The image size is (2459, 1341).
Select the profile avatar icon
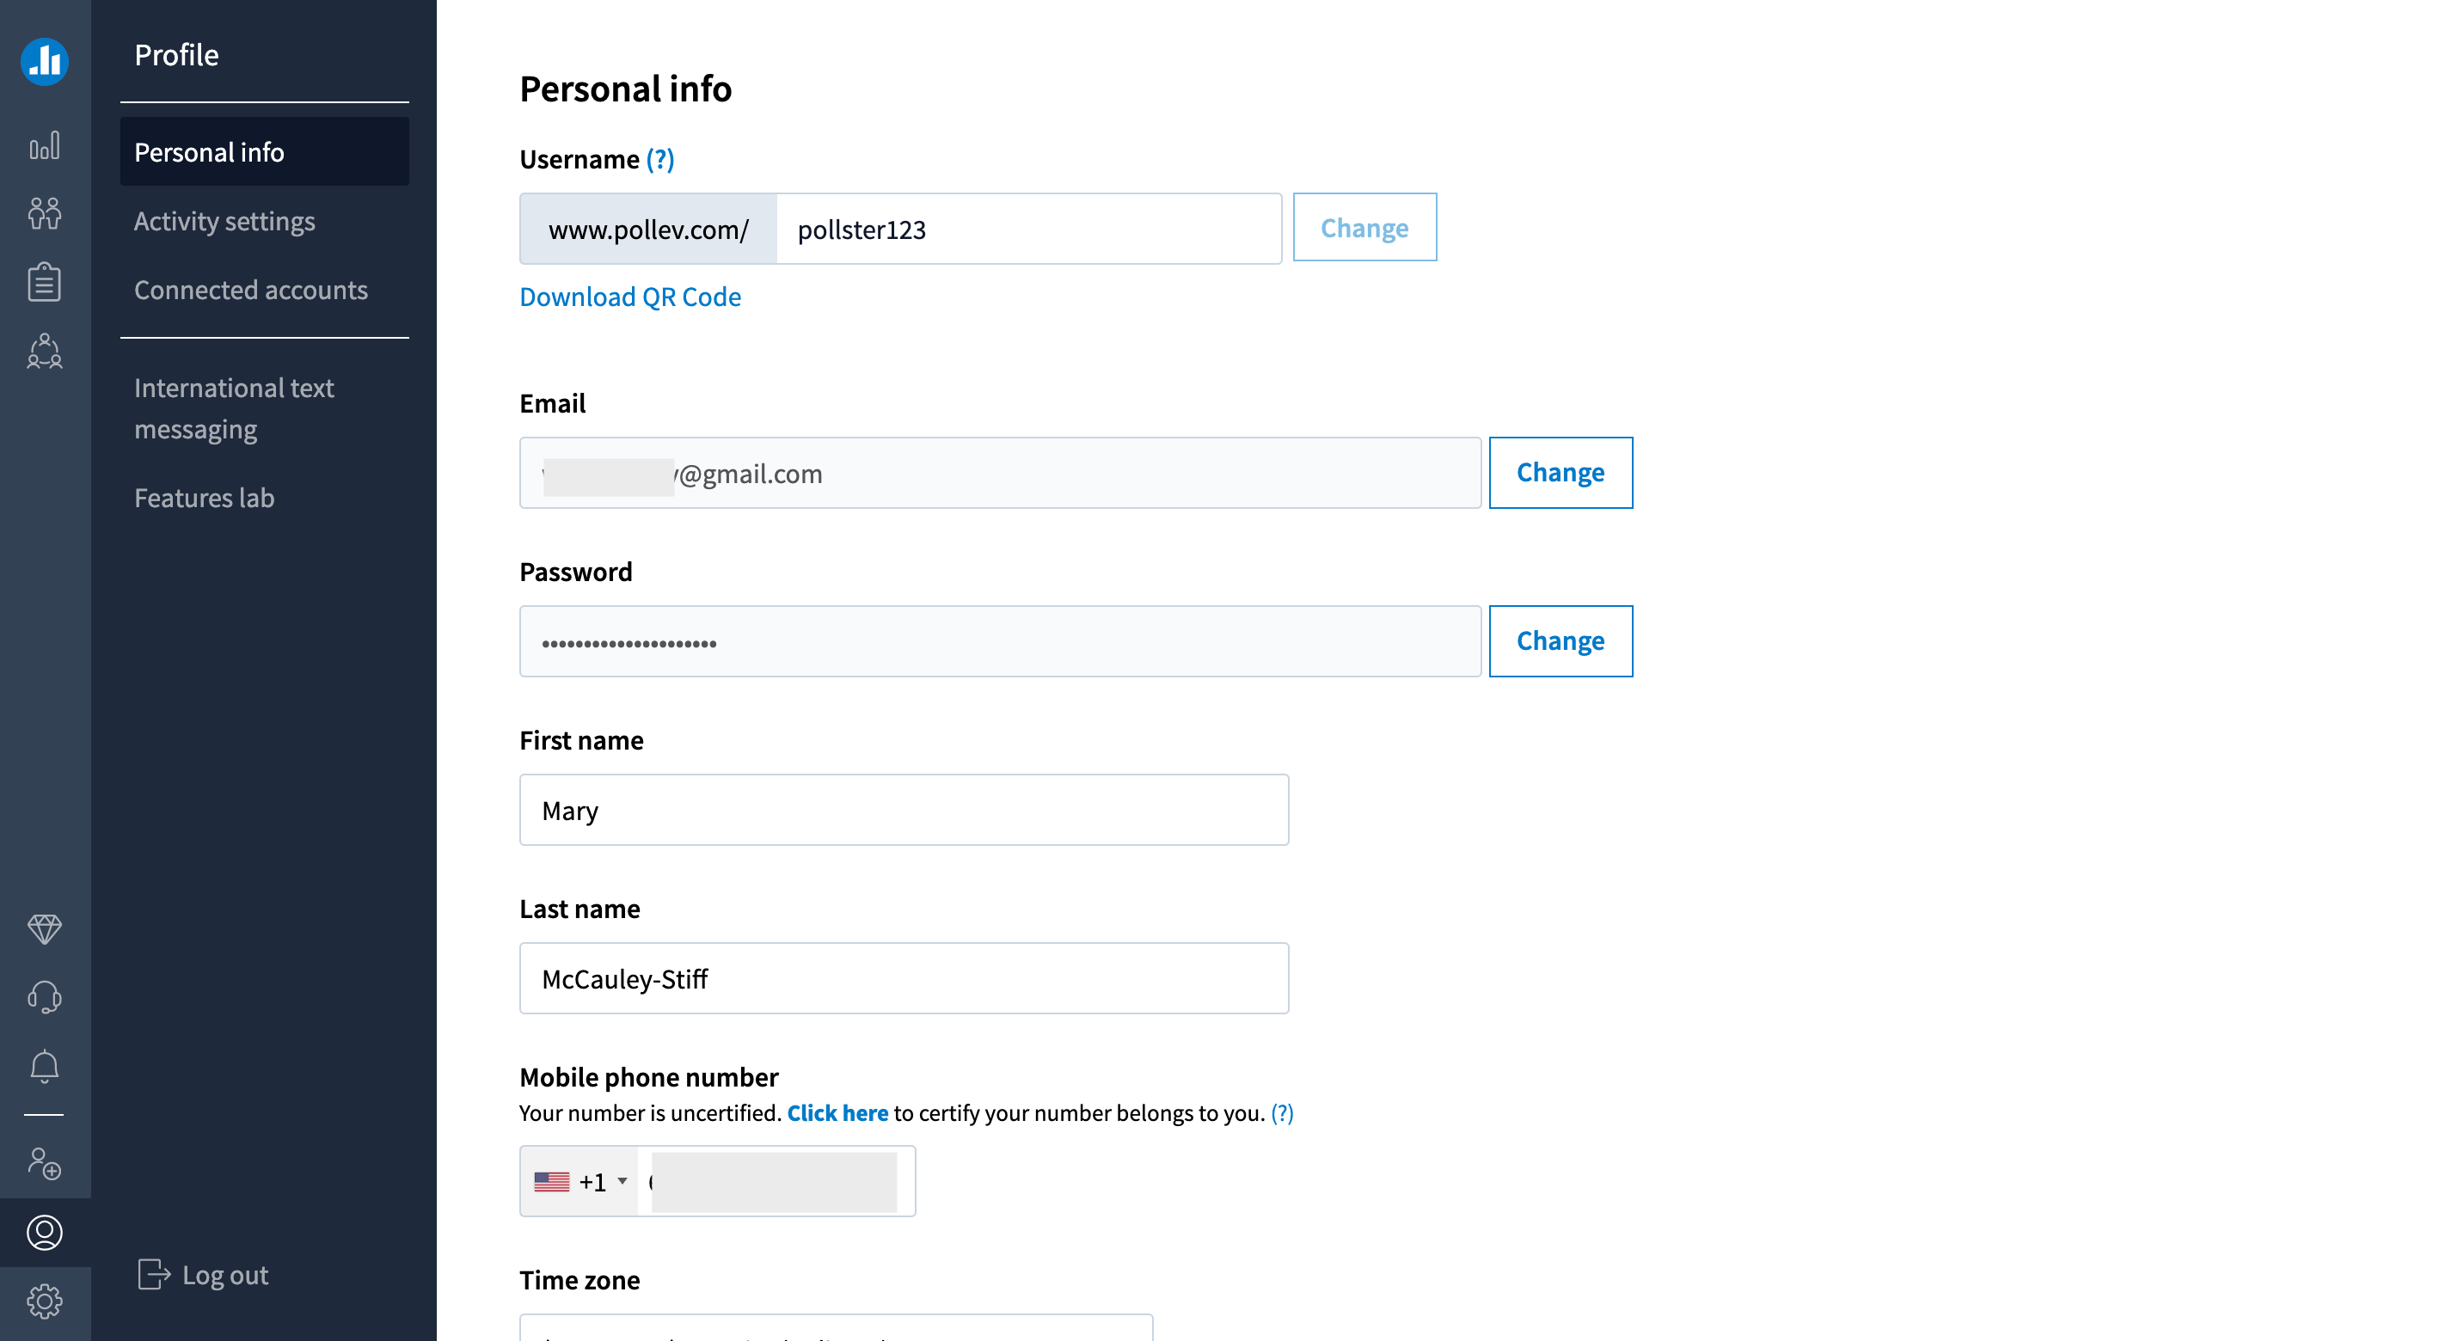click(x=45, y=1232)
